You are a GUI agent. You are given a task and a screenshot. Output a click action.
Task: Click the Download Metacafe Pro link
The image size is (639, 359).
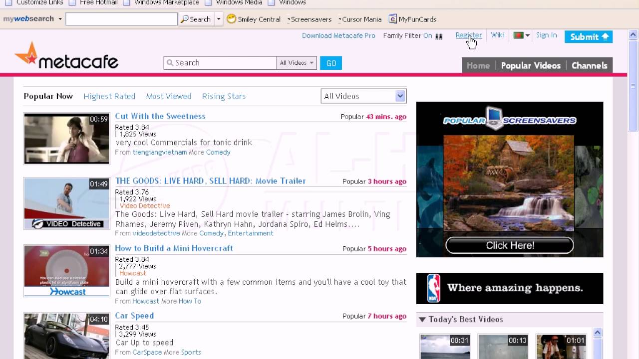click(x=338, y=36)
